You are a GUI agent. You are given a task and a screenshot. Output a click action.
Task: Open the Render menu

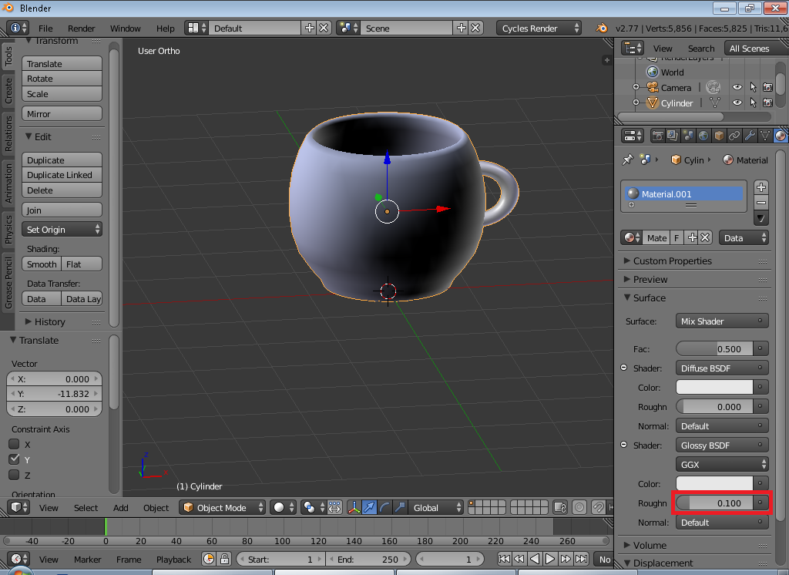point(82,28)
